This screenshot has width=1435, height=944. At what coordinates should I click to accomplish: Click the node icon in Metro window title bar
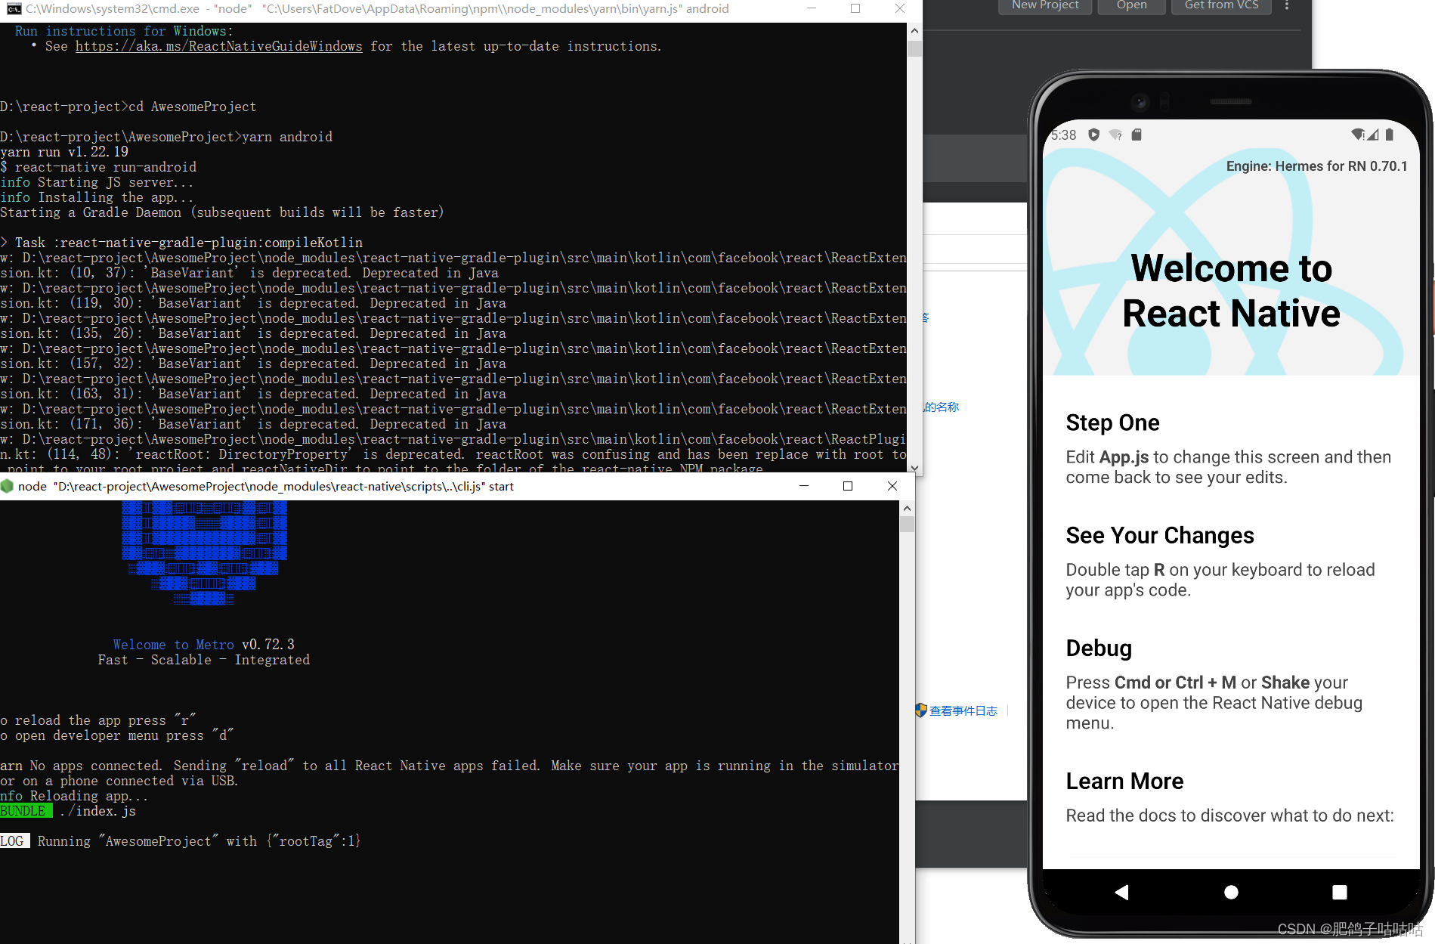[x=7, y=486]
